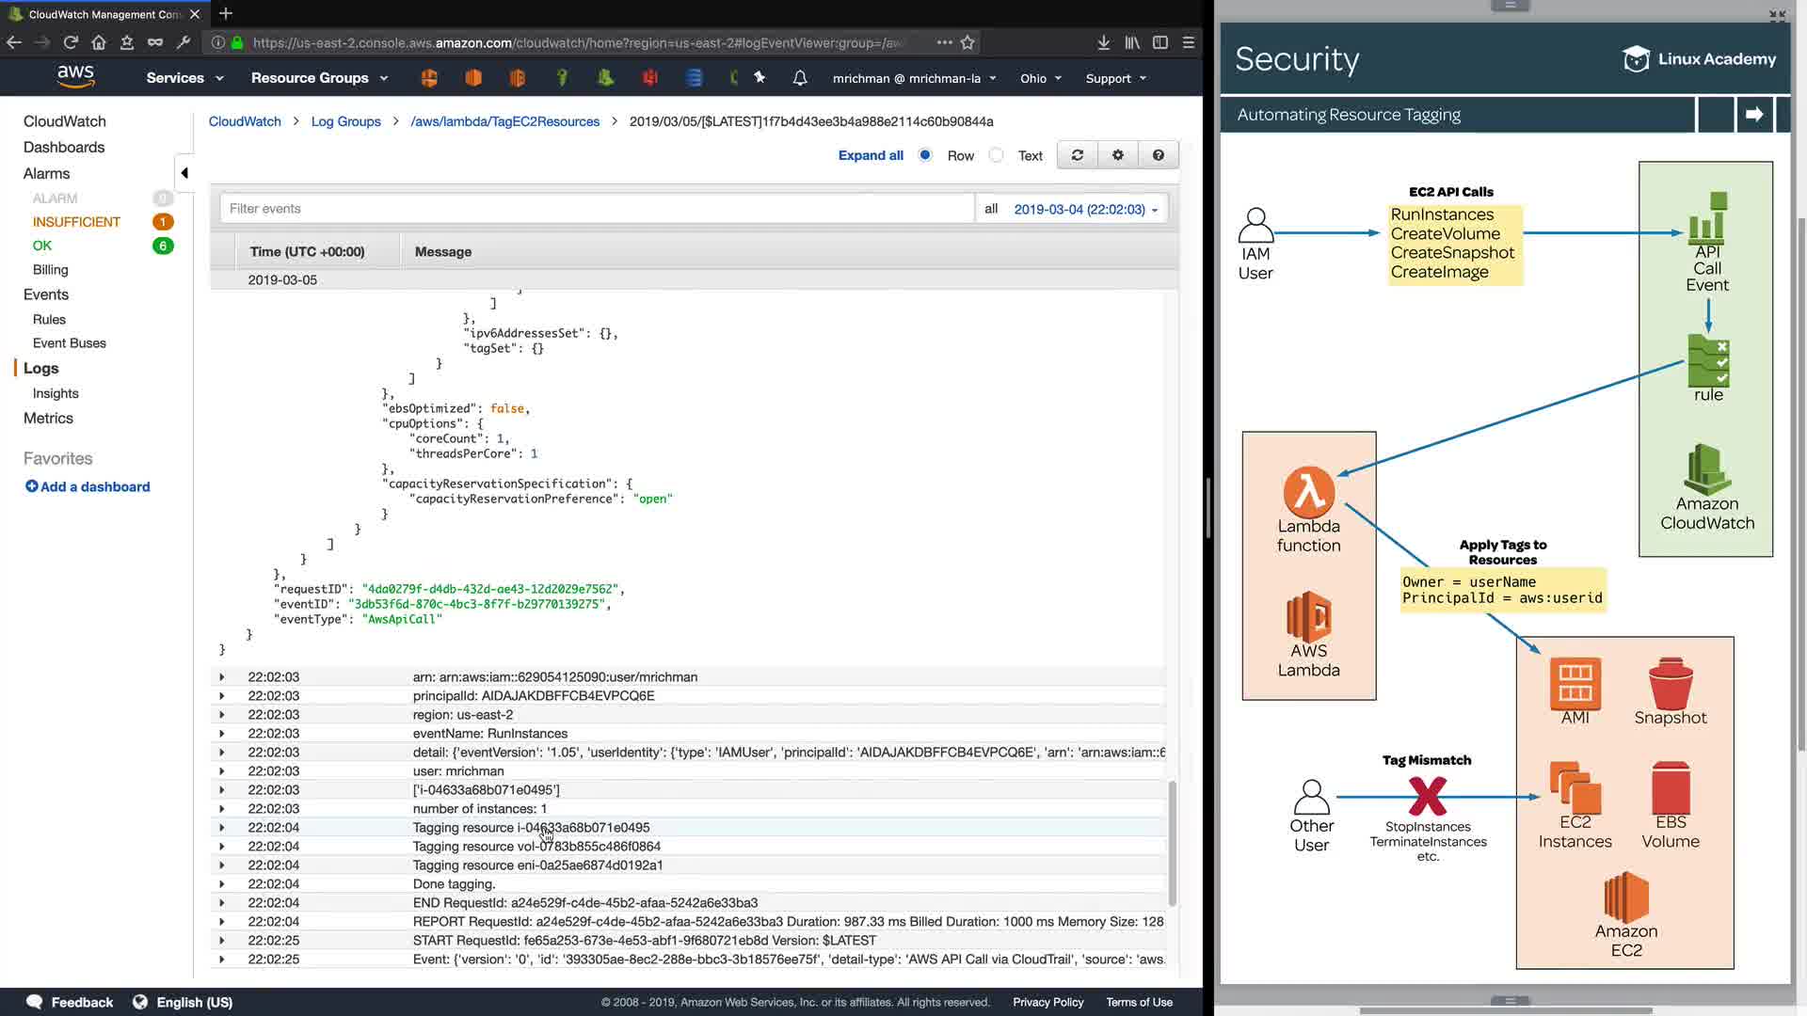Open Metrics in the sidebar
The width and height of the screenshot is (1807, 1016).
click(x=48, y=418)
